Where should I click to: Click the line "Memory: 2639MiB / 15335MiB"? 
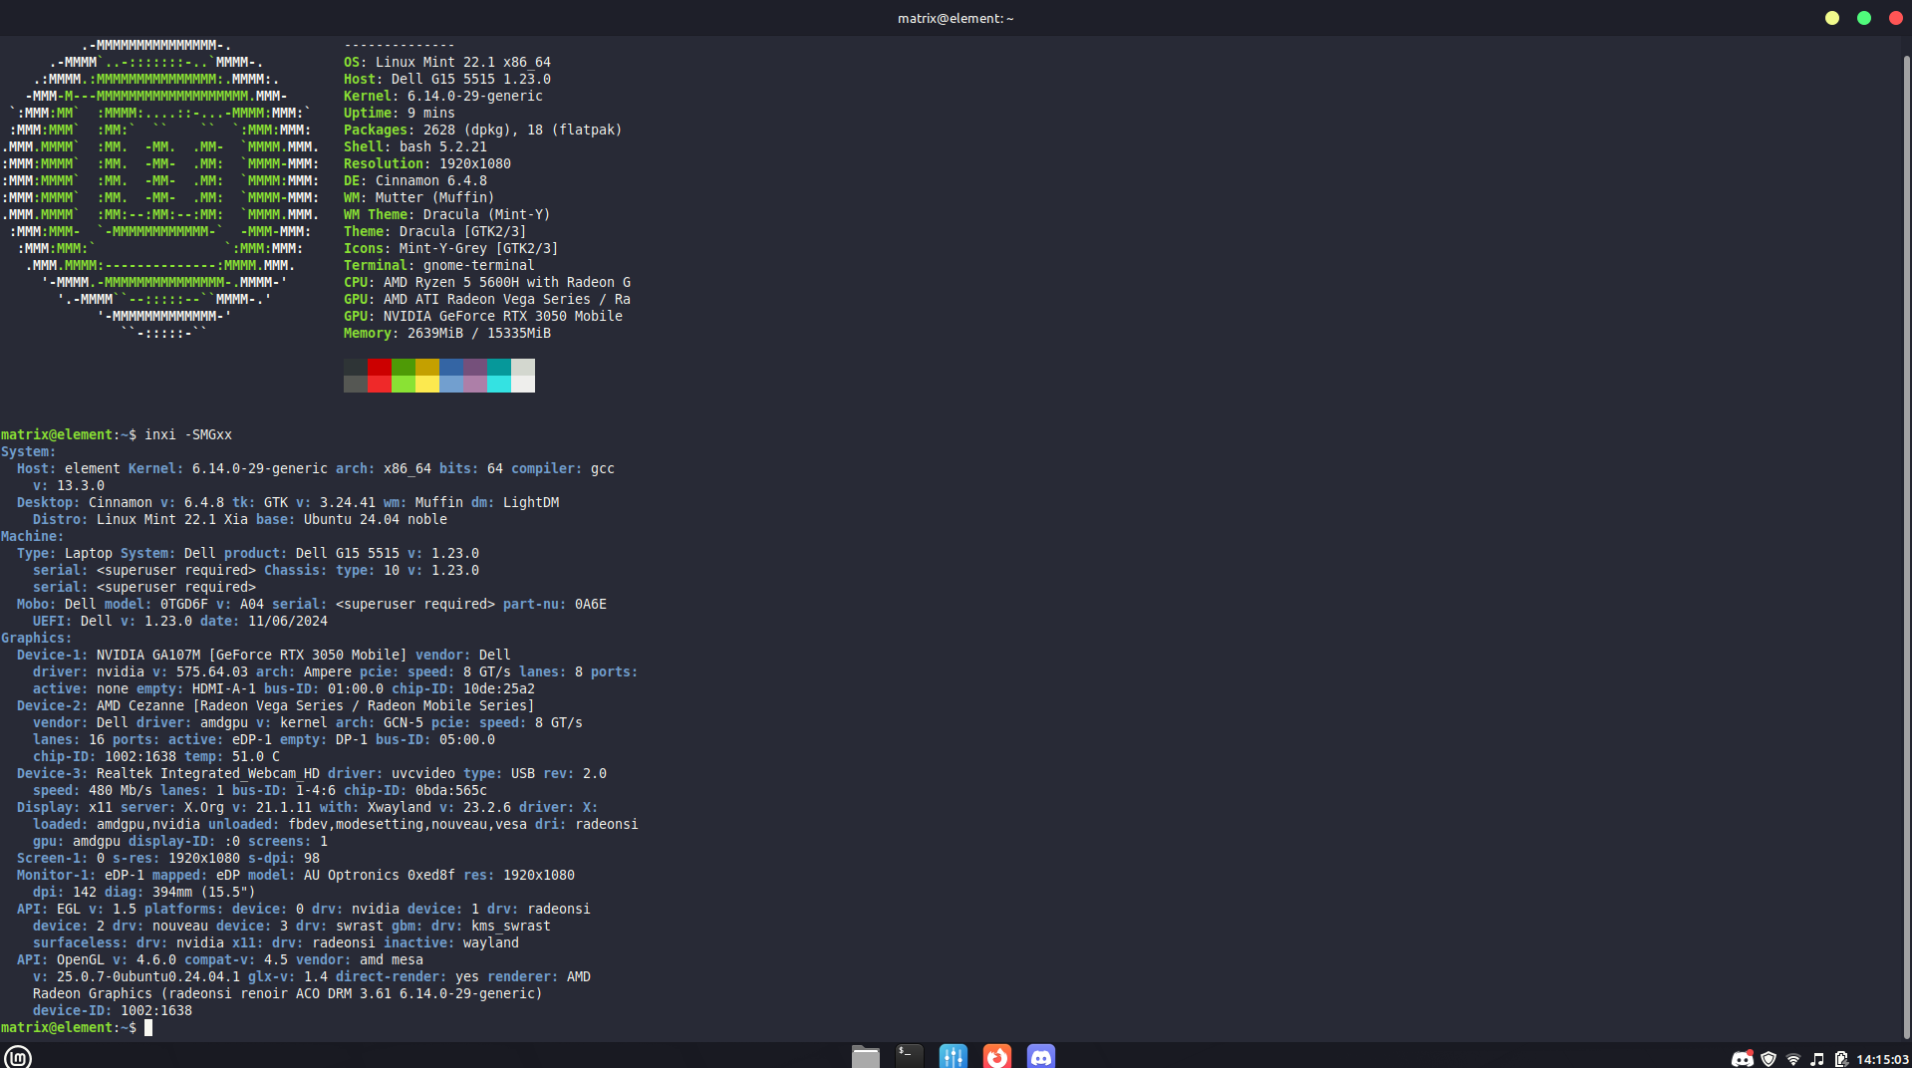coord(447,333)
